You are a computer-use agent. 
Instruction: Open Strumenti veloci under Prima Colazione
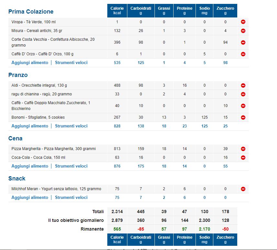tap(71, 63)
